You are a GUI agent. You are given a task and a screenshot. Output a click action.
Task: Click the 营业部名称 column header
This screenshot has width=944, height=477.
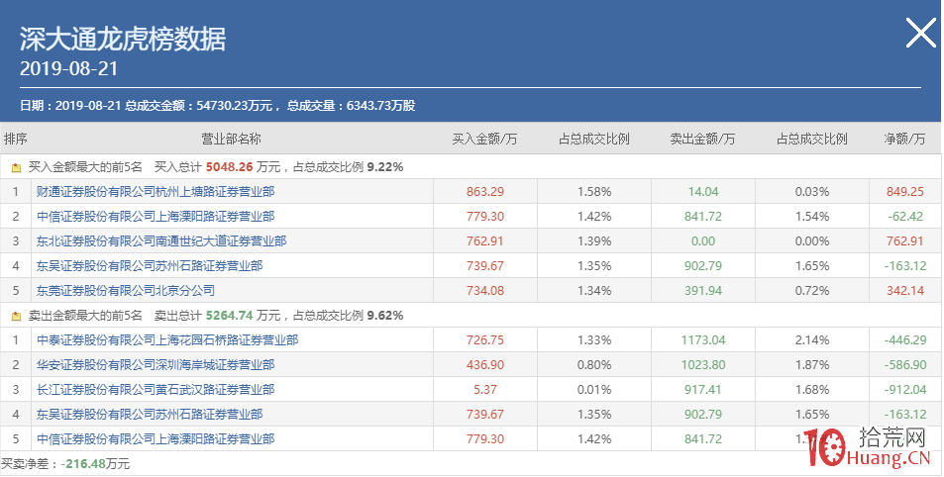(x=231, y=139)
